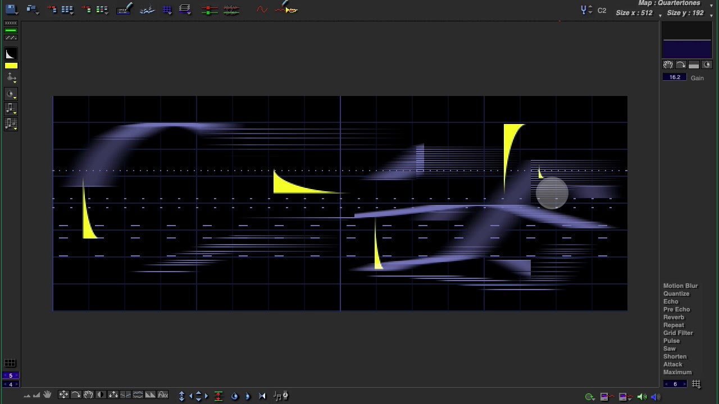Open the Size x 512 dropdown
719x404 pixels.
pos(639,13)
